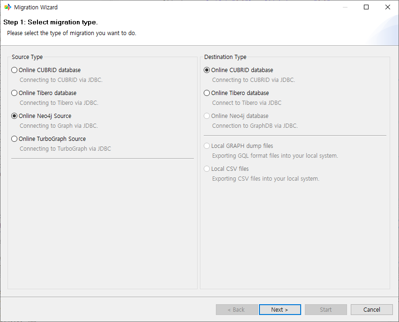Viewport: 399px width, 322px height.
Task: Choose Online Tibero database under Source Type
Action: [x=15, y=93]
